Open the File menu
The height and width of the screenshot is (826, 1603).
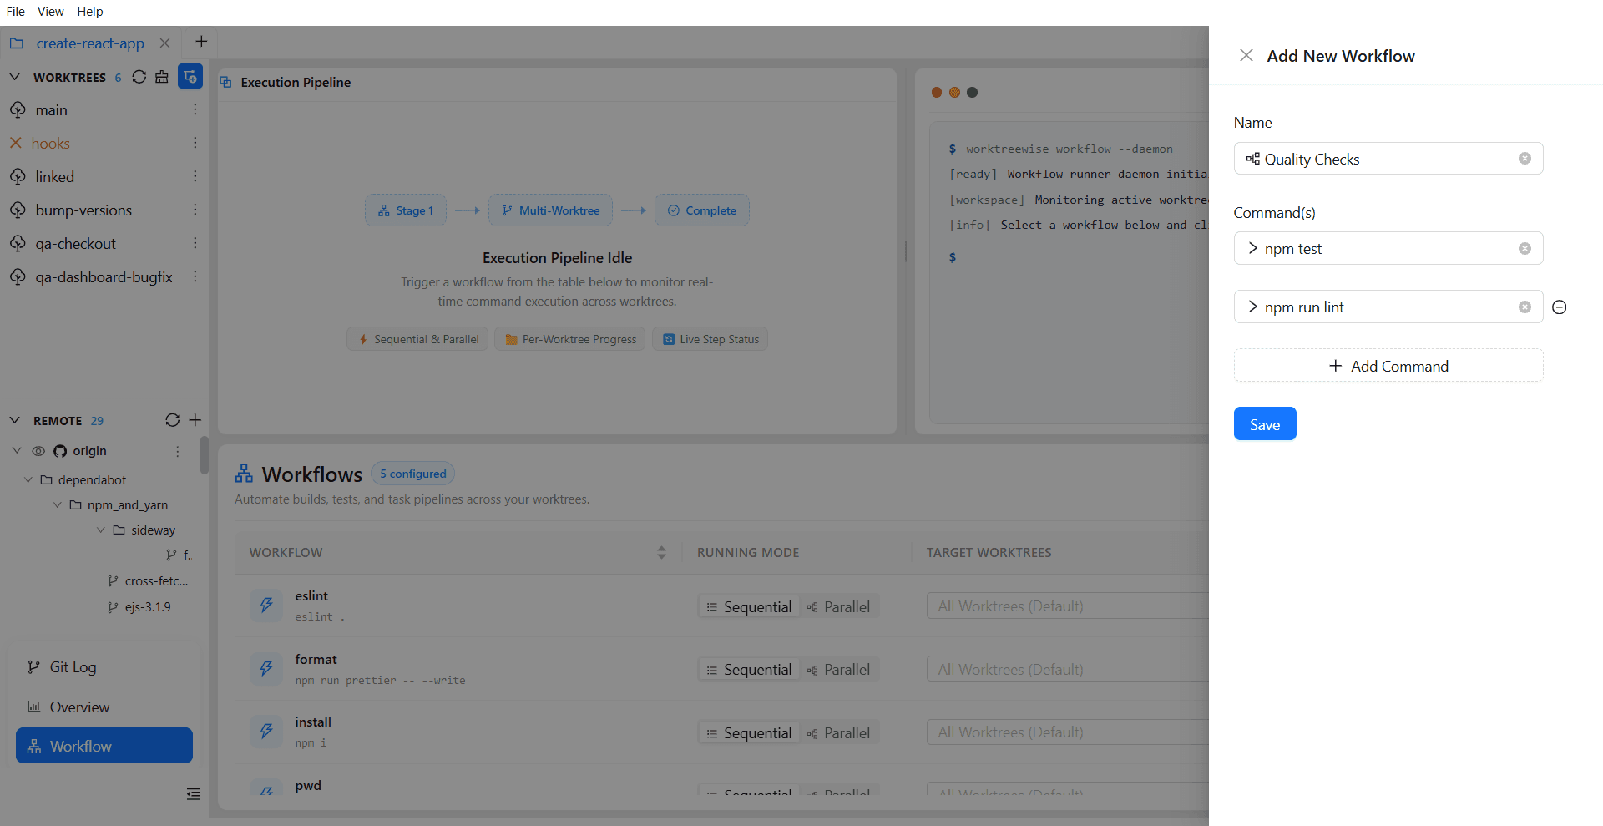click(16, 12)
